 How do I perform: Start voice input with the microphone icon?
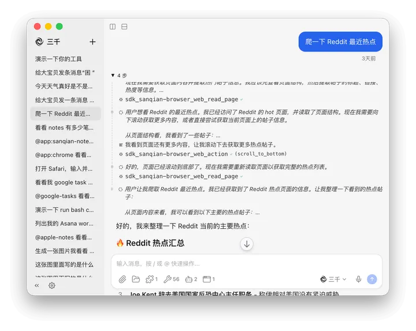coord(358,279)
